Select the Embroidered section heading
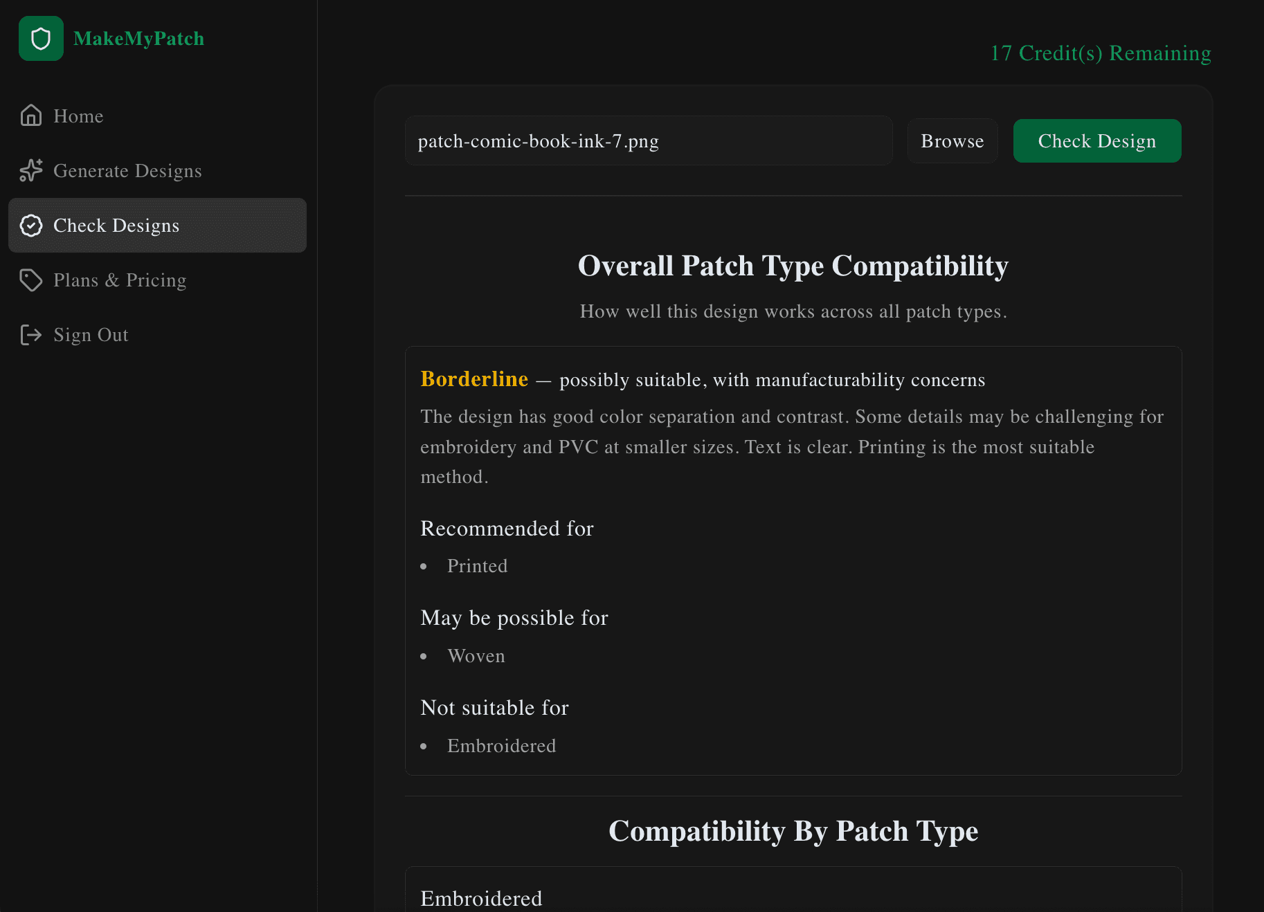 481,897
